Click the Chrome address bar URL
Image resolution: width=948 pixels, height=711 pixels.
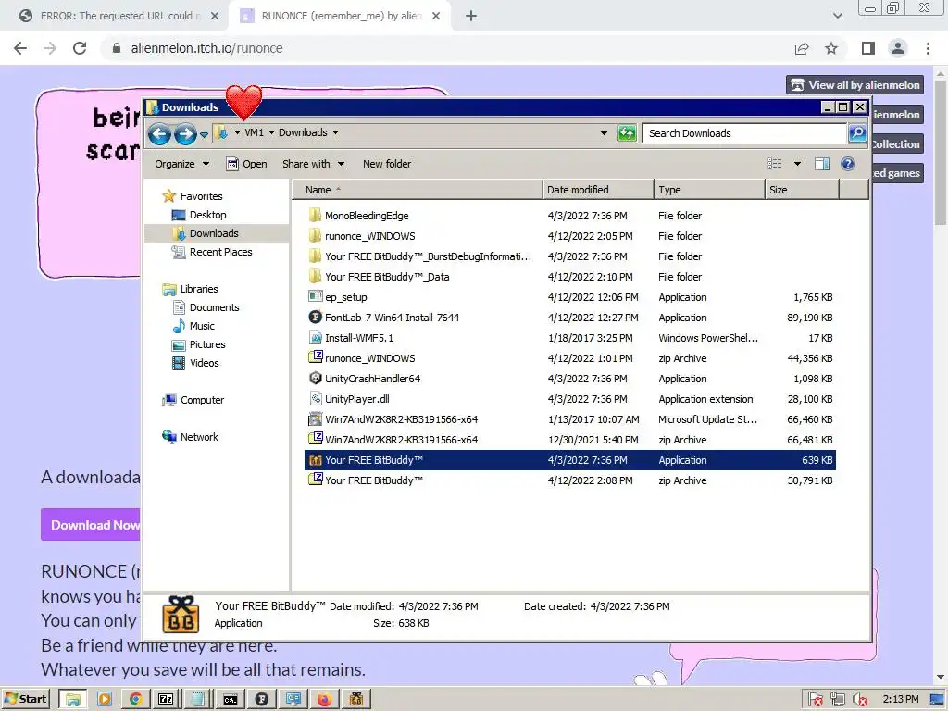(206, 48)
